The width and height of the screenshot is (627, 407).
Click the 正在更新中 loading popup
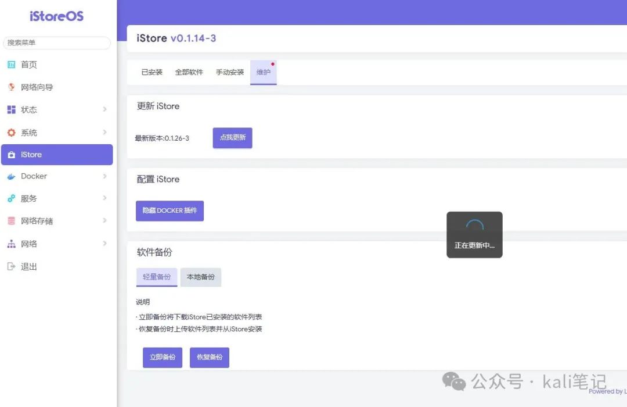click(x=475, y=235)
